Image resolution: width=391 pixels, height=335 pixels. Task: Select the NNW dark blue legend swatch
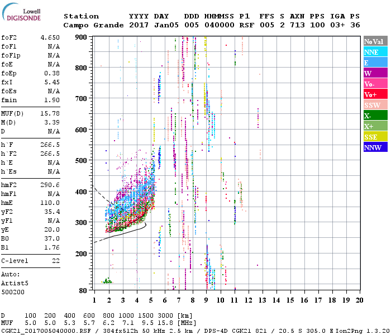(x=375, y=147)
